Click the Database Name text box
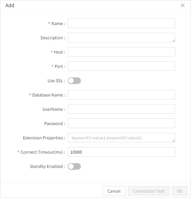191x198 pixels. point(121,95)
